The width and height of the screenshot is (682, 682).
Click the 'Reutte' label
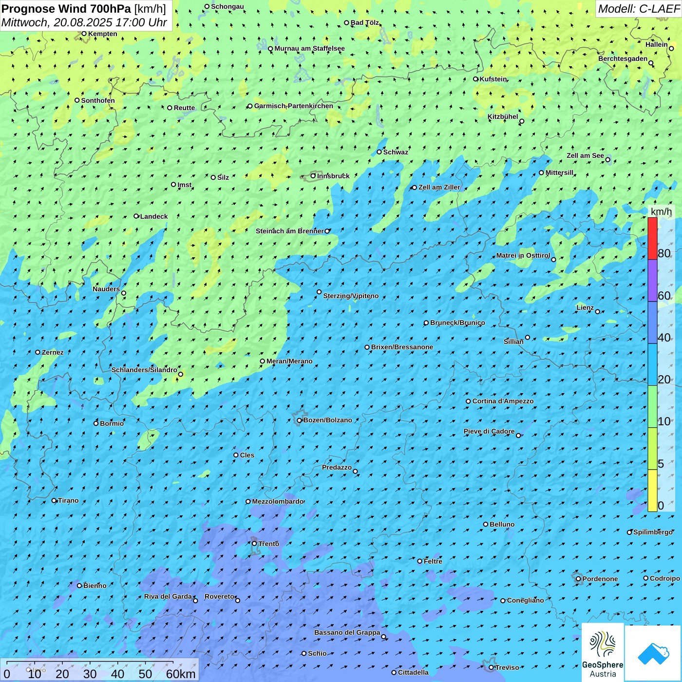click(x=184, y=108)
